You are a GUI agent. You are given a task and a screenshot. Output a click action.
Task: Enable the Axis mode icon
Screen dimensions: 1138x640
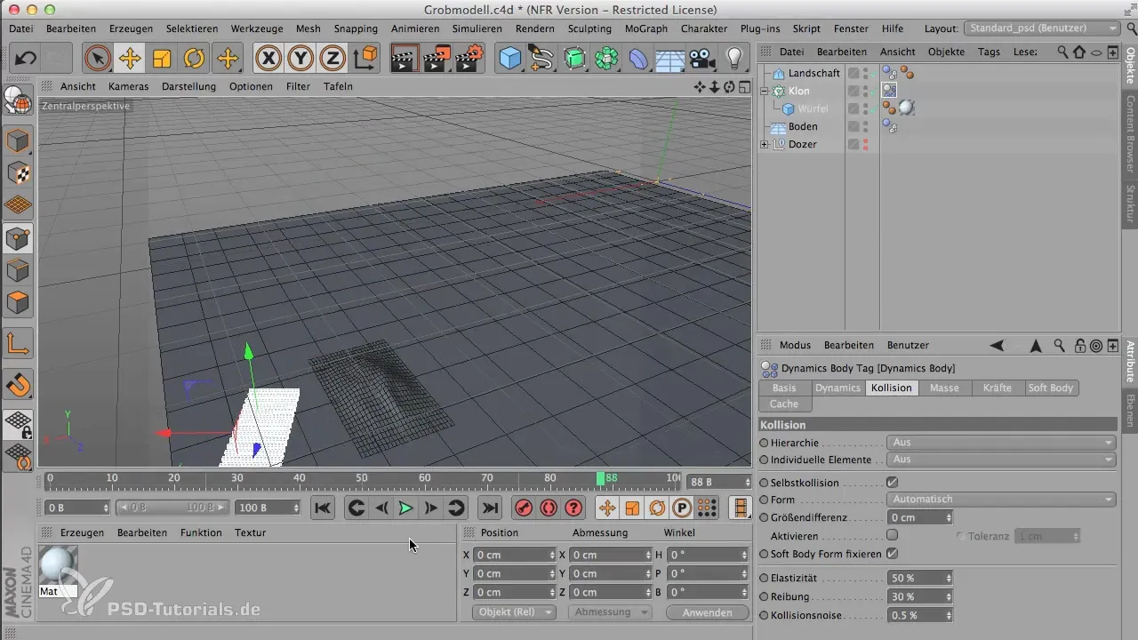pyautogui.click(x=18, y=343)
